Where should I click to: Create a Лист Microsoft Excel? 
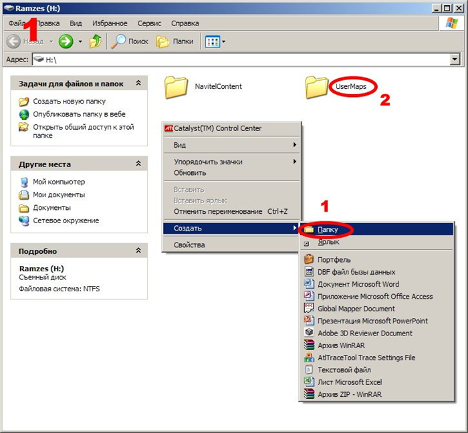pyautogui.click(x=376, y=382)
